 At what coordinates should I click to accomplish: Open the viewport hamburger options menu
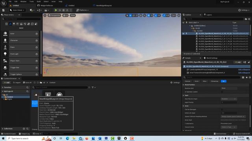coord(45,15)
